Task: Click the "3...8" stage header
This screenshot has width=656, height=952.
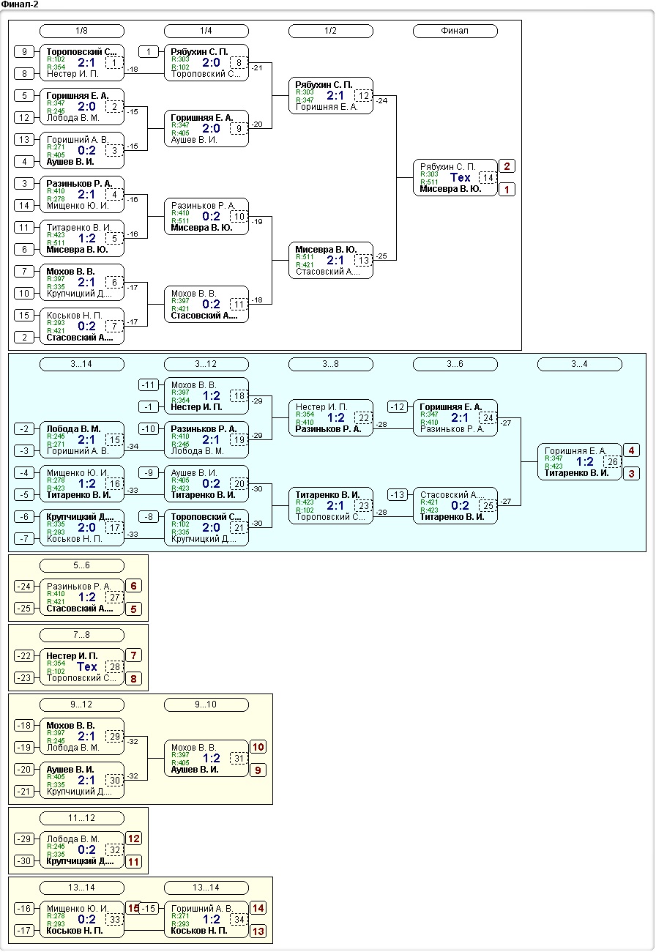Action: pyautogui.click(x=331, y=364)
